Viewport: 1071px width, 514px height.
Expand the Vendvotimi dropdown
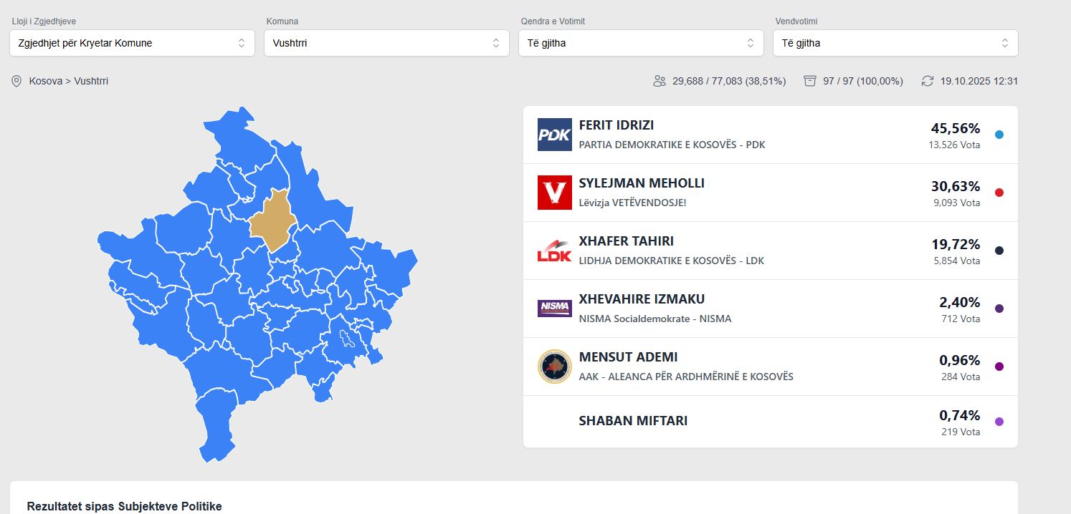point(895,43)
